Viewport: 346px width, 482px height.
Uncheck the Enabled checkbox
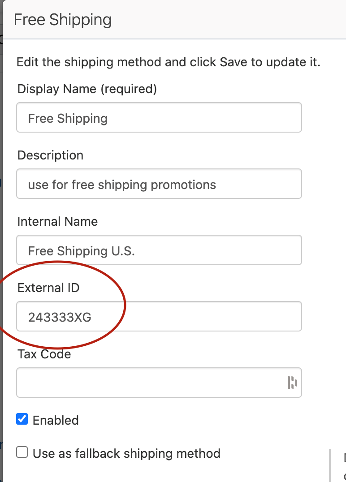22,419
